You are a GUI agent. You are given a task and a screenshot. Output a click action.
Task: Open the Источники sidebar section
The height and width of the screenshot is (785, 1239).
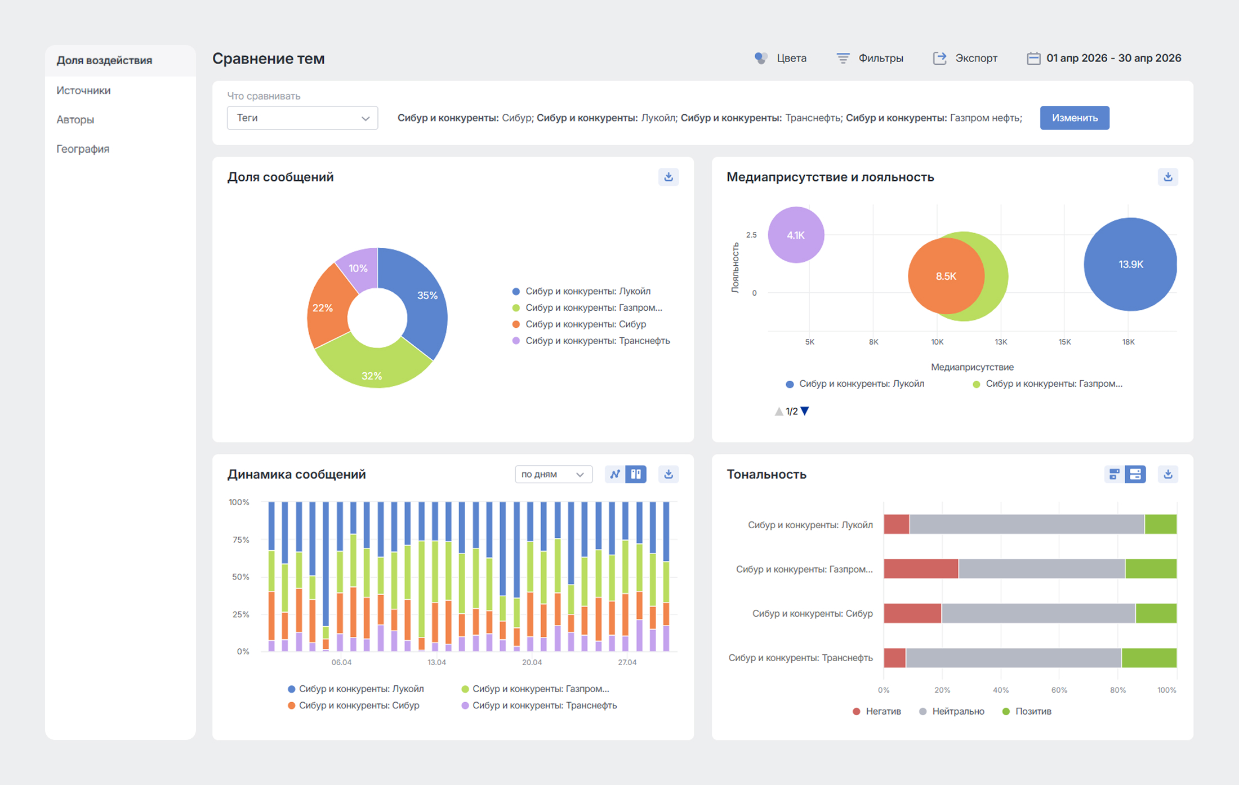(83, 90)
